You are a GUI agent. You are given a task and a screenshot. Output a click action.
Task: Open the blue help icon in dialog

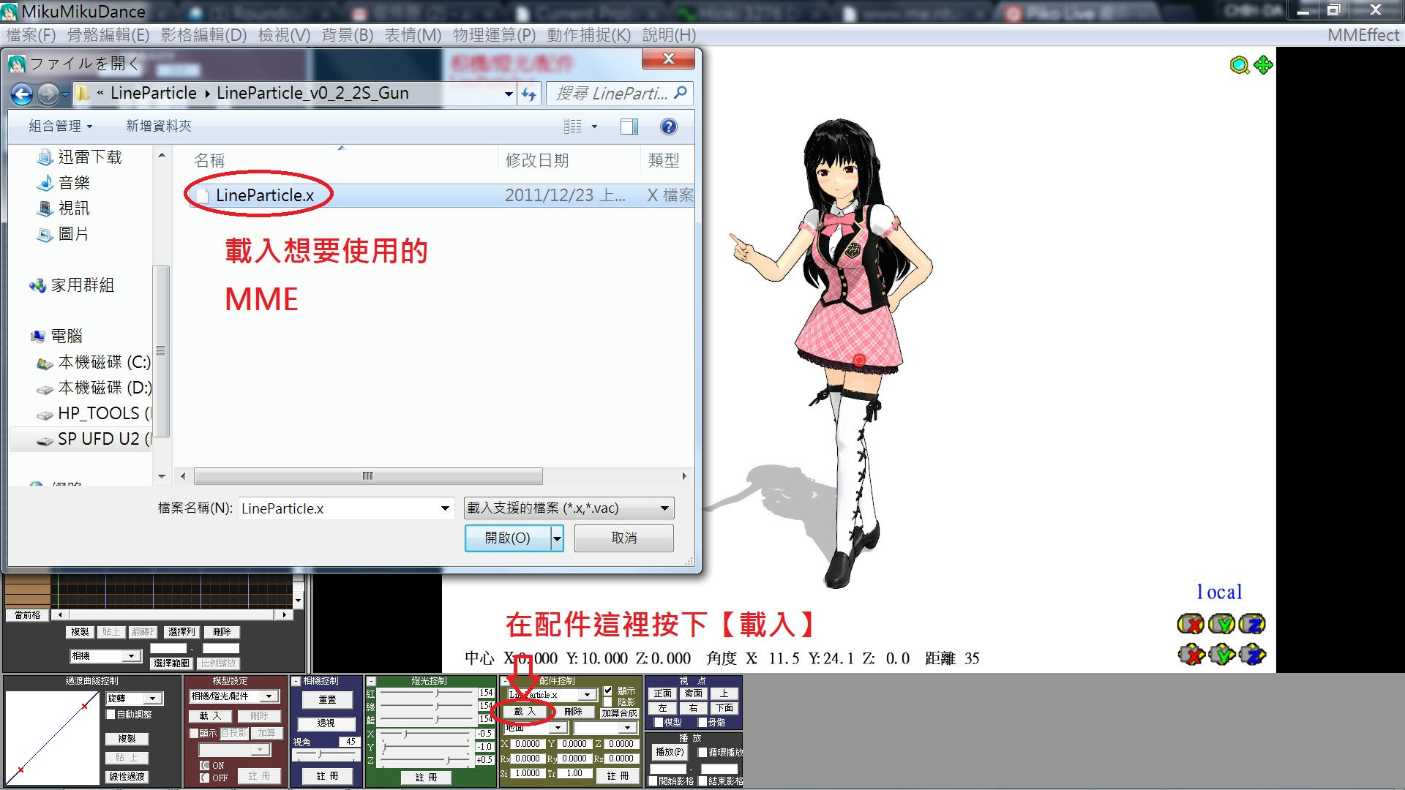pos(668,127)
